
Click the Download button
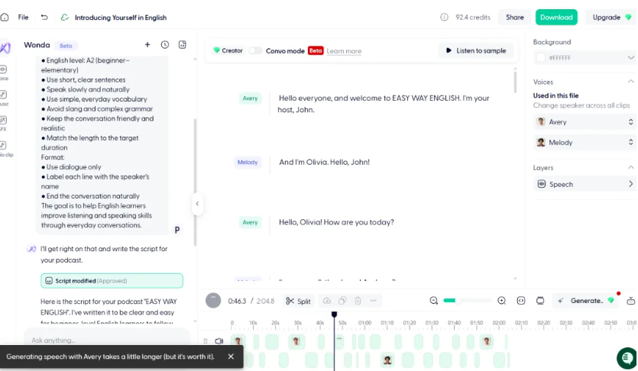[x=555, y=17]
